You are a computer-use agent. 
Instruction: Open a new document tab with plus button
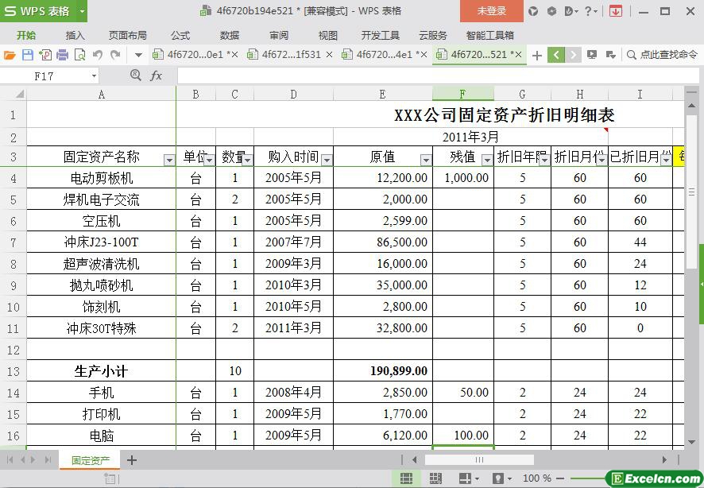(x=537, y=55)
